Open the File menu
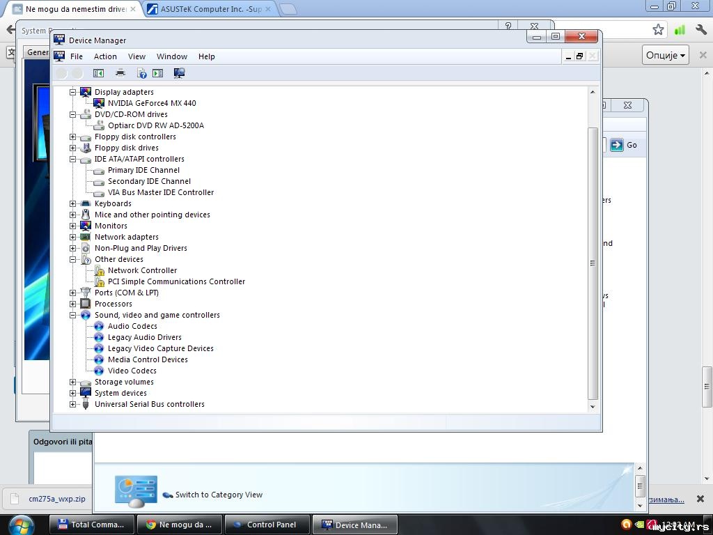Viewport: 713px width, 535px height. coord(77,56)
